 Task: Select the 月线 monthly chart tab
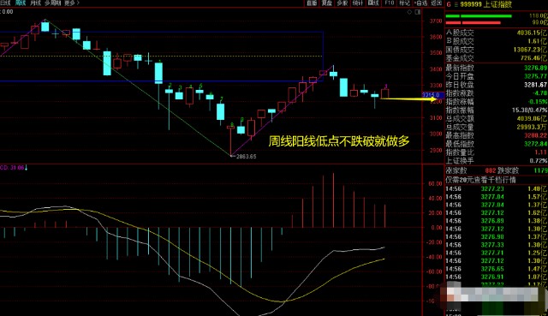click(35, 3)
